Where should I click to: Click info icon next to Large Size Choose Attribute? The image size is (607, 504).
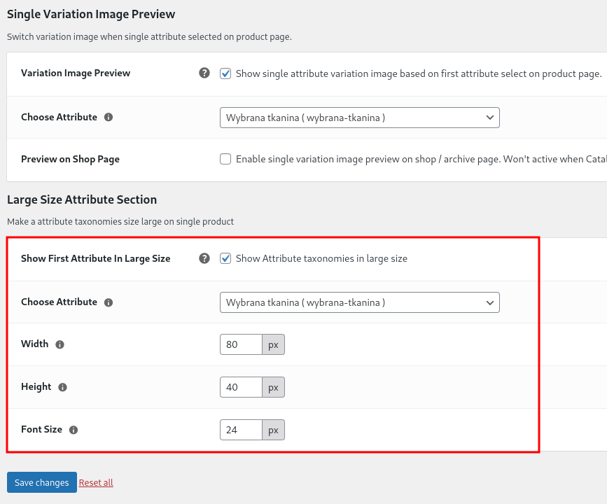[109, 302]
